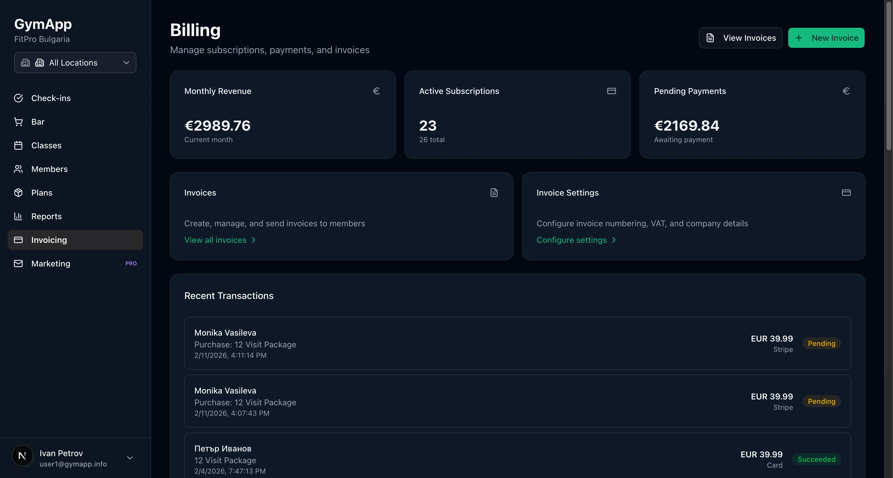Screen dimensions: 893x478
Task: Click the Bar shopping cart icon
Action: (x=19, y=121)
